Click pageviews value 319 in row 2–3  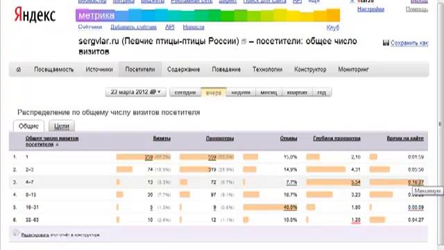[212, 169]
